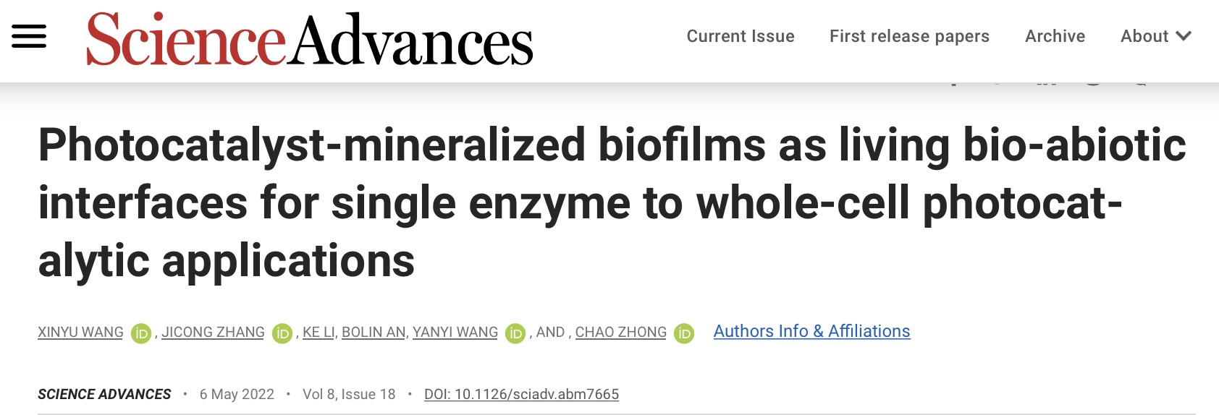
Task: Go to Current Issue
Action: [x=741, y=36]
